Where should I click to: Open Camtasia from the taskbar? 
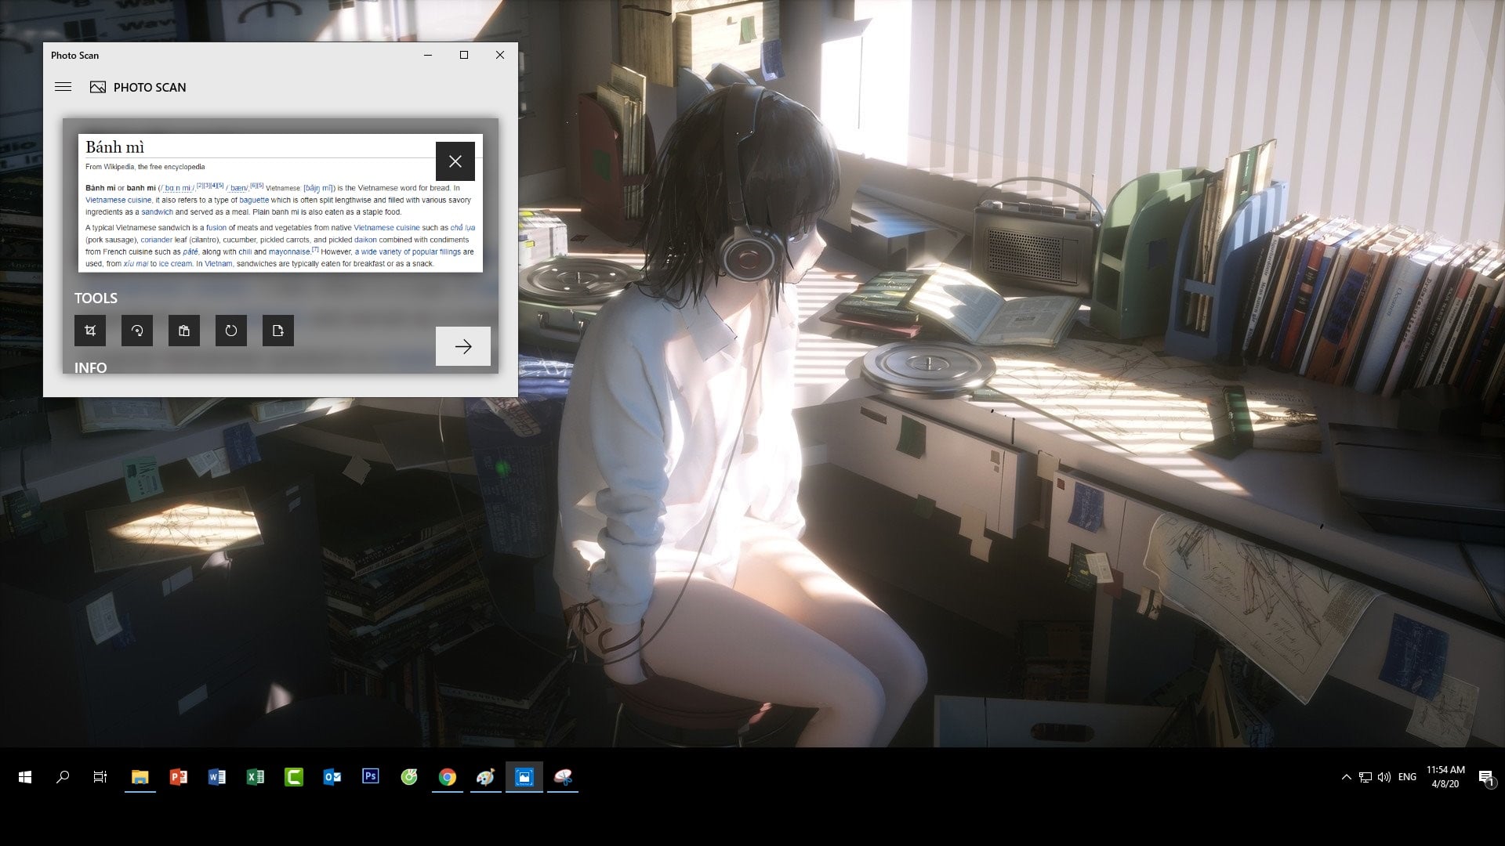(294, 776)
